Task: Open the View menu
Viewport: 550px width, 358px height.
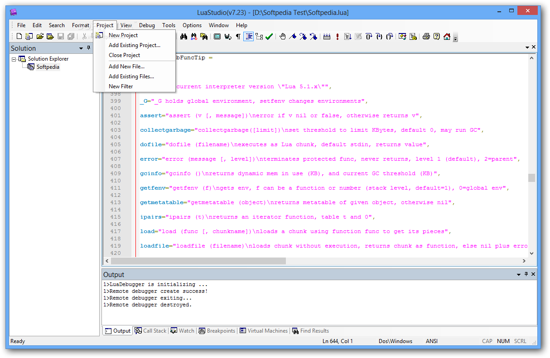Action: [x=126, y=25]
